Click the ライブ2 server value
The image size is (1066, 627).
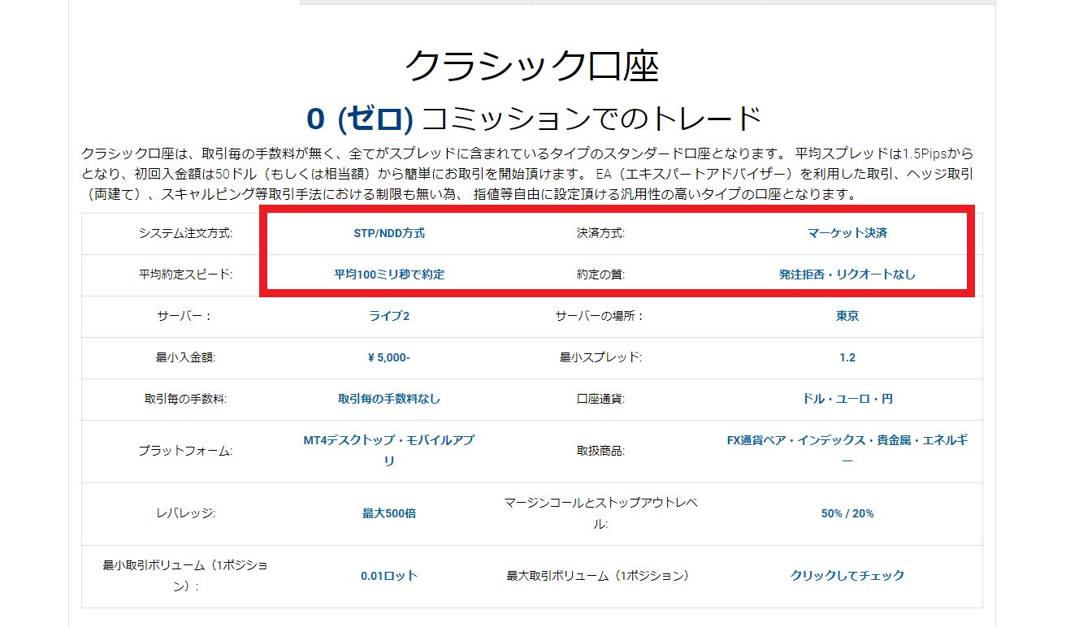point(389,316)
